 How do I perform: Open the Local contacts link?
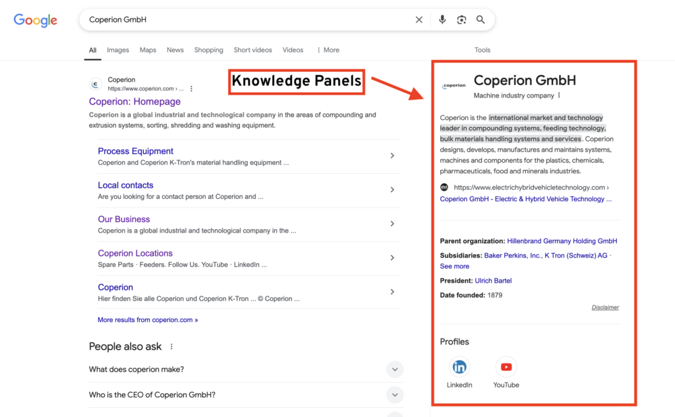click(x=125, y=185)
